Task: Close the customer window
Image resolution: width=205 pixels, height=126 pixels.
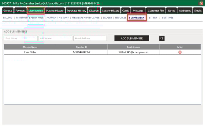Action: (201, 3)
